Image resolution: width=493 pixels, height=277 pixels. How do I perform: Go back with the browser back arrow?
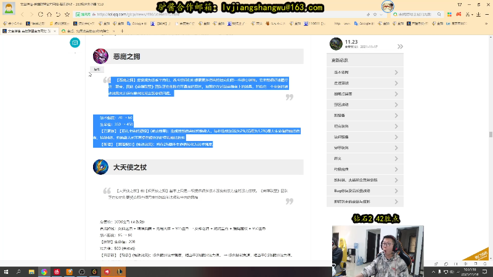point(22,14)
